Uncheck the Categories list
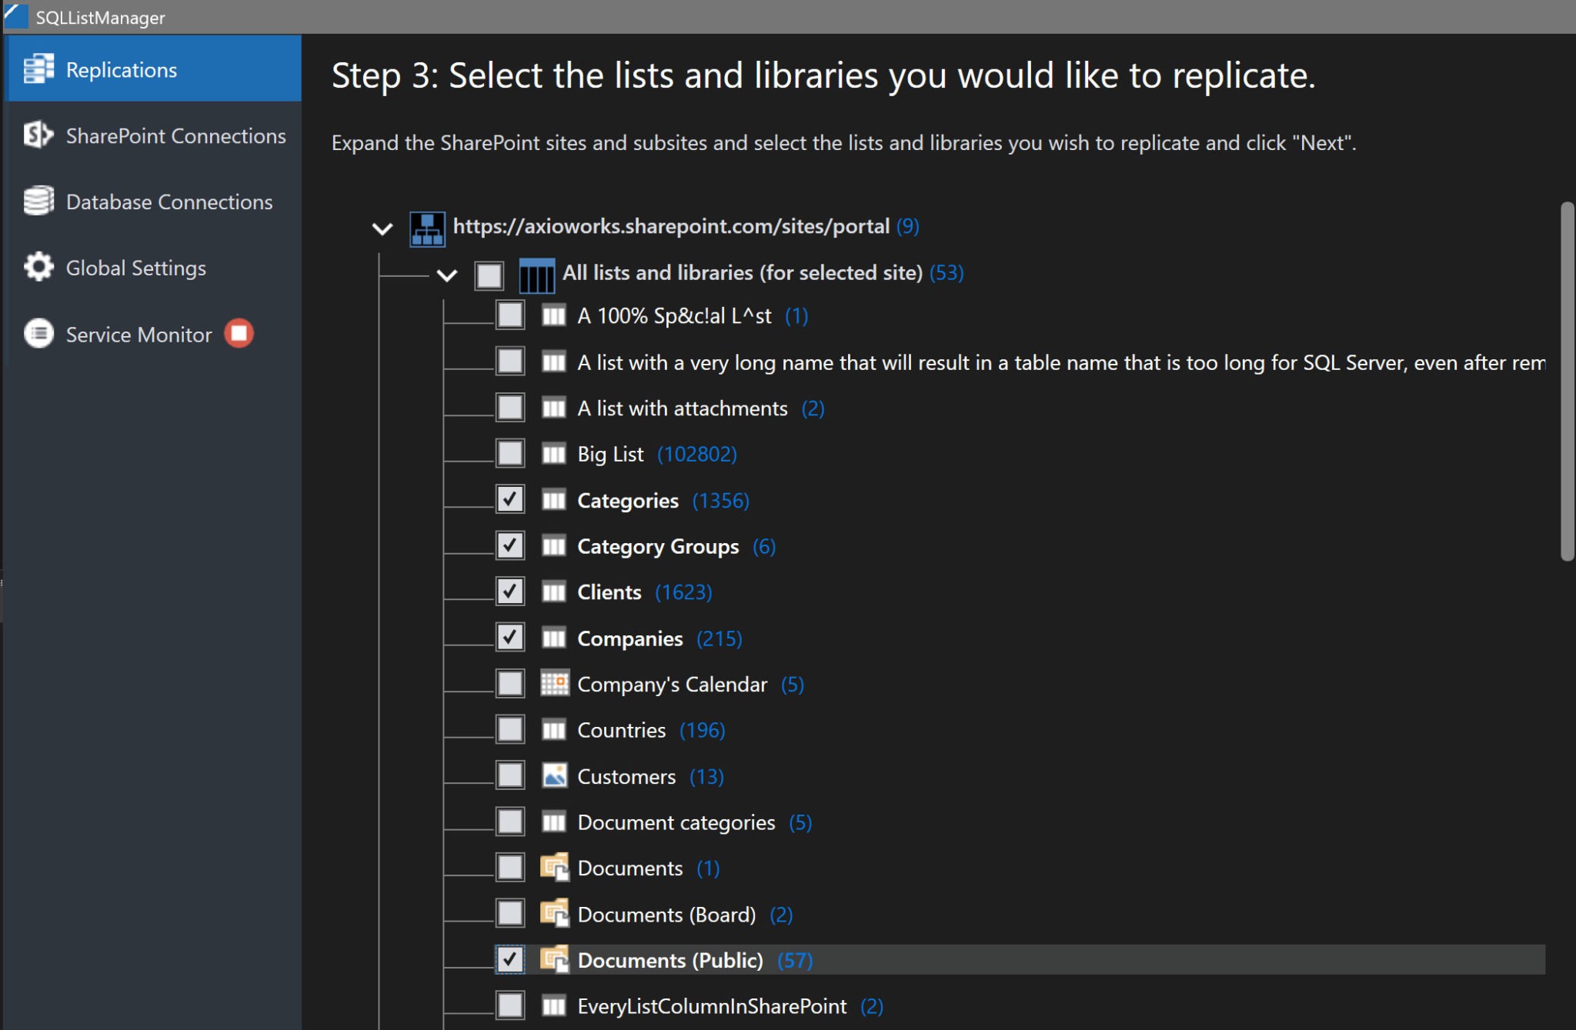The height and width of the screenshot is (1030, 1576). 510,498
